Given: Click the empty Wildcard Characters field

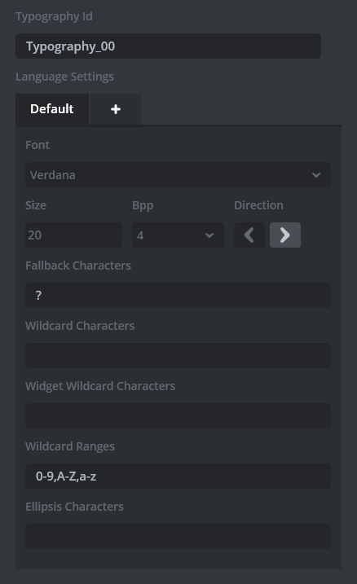Looking at the screenshot, I should 178,356.
